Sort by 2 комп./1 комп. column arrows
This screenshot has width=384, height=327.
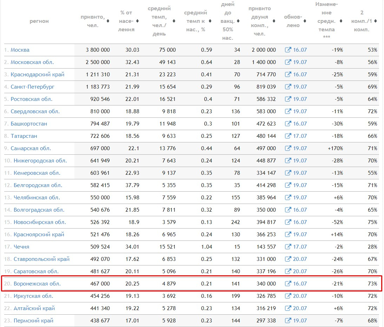[x=376, y=21]
